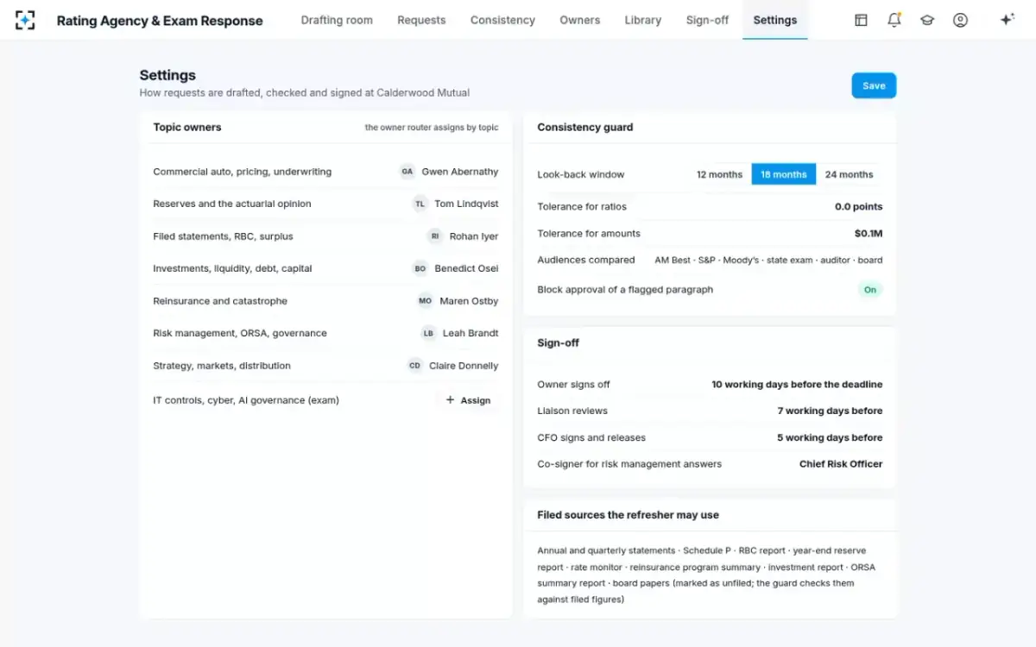The image size is (1036, 647).
Task: Click Tom Lindqvist's TL avatar
Action: pyautogui.click(x=420, y=204)
